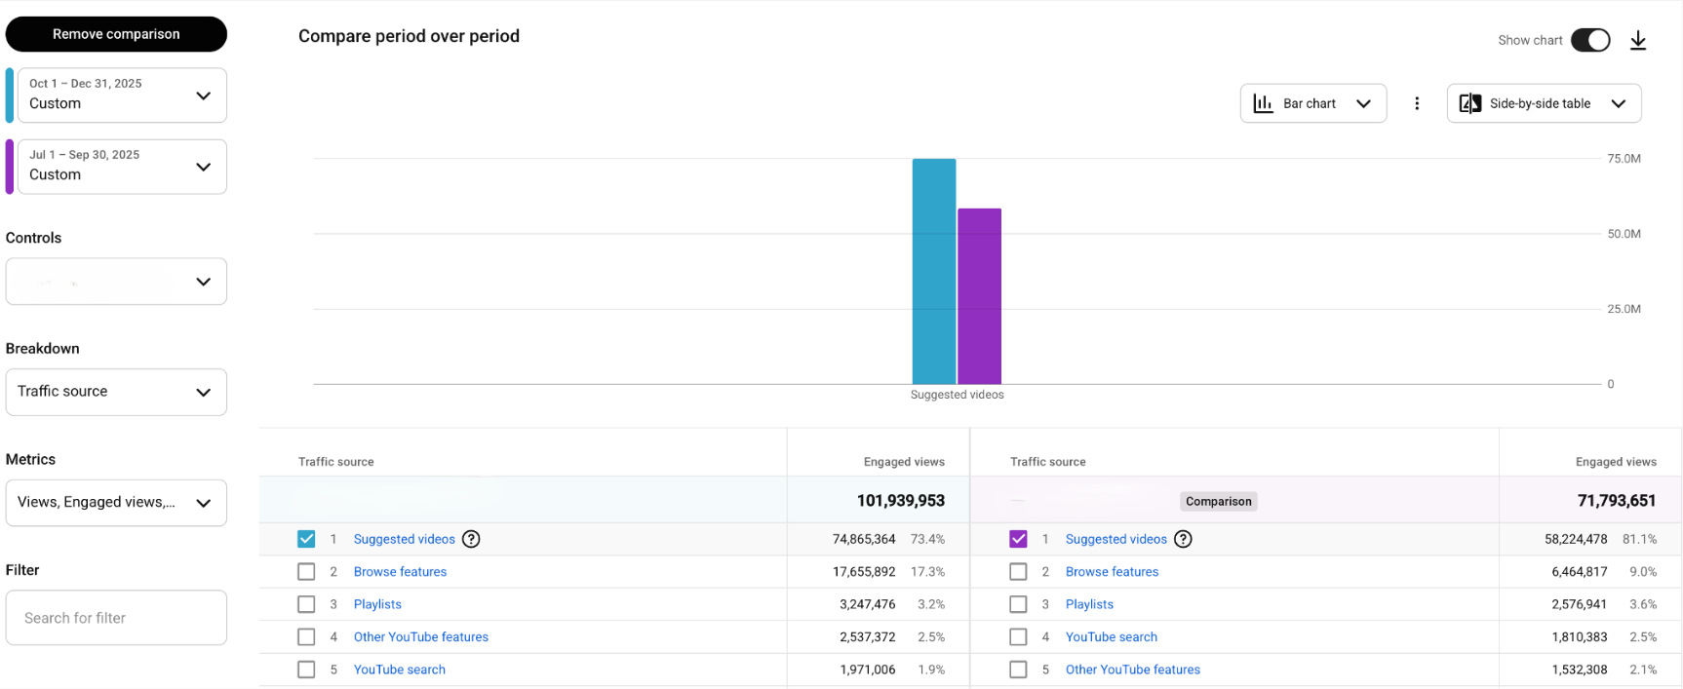This screenshot has height=689, width=1683.
Task: Open the three-dot chart options menu
Action: (1417, 103)
